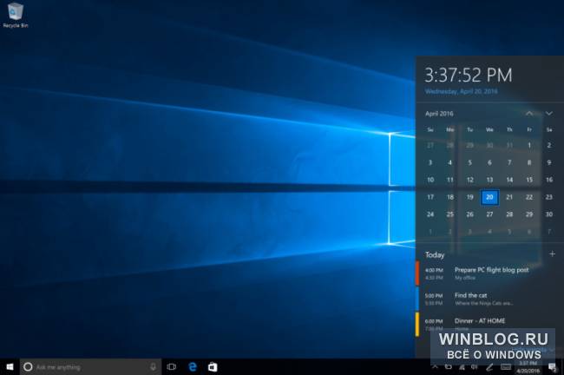Select date 26 in the calendar
The height and width of the screenshot is (375, 564).
469,214
